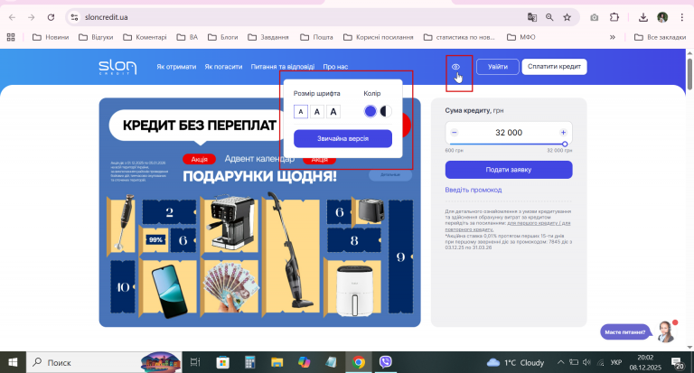Expand hidden bookmarks with double chevron
The image size is (694, 373).
[613, 37]
